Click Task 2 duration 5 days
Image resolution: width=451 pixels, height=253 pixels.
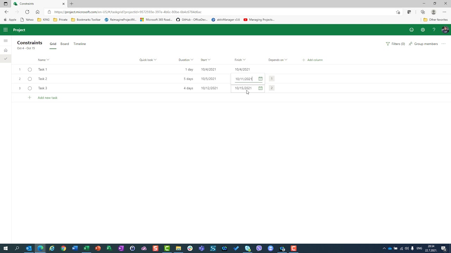[188, 79]
